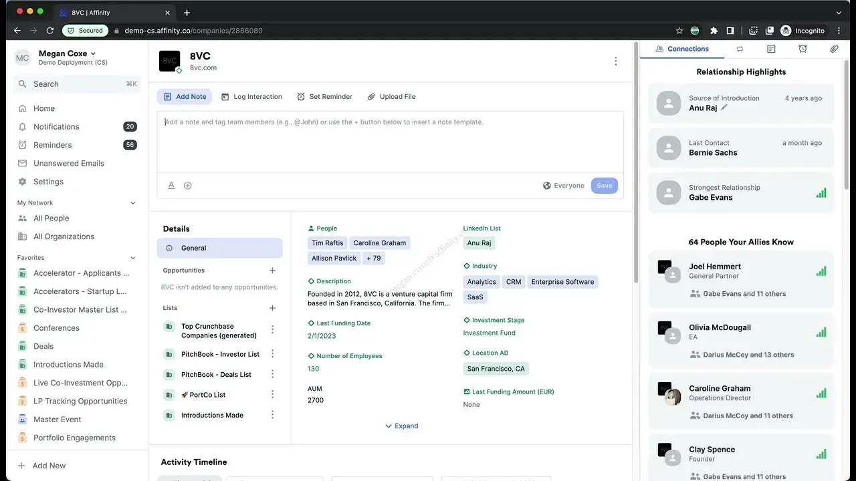Open the Reminders panel via the alarm icon
This screenshot has height=481, width=856.
pos(802,48)
